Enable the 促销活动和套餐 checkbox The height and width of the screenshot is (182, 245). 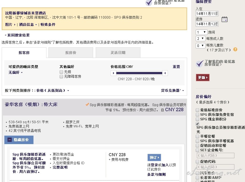197,146
